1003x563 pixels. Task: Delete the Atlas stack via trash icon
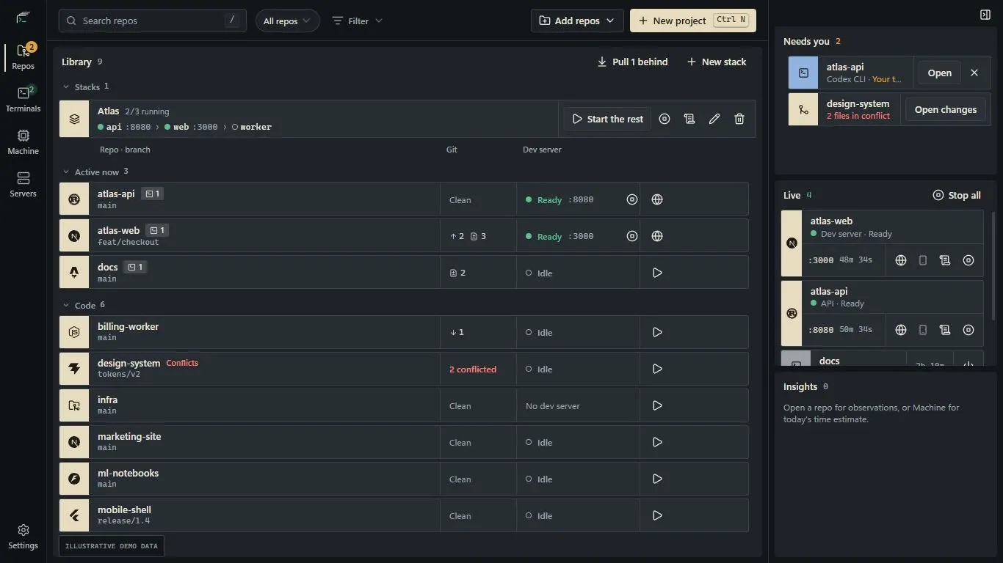[x=739, y=119]
